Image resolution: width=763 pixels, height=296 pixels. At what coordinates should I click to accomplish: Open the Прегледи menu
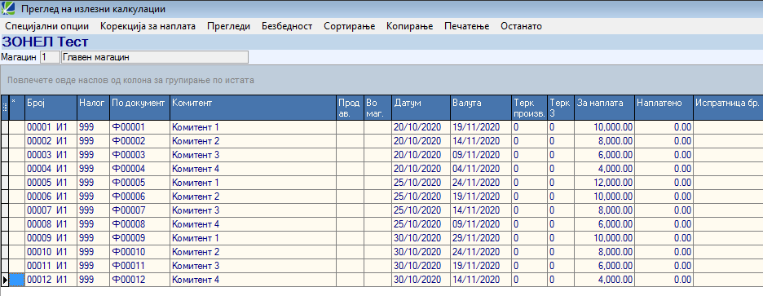tap(229, 26)
